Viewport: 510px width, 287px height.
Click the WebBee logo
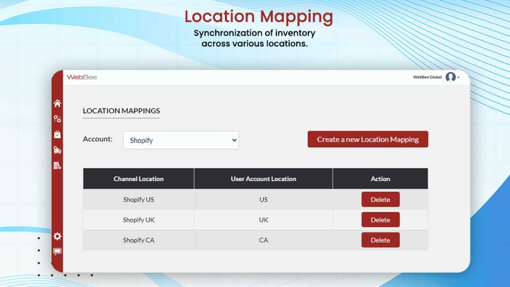pyautogui.click(x=81, y=77)
